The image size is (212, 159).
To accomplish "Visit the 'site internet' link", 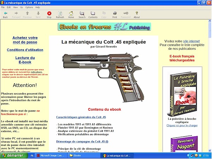I will [x=191, y=41].
